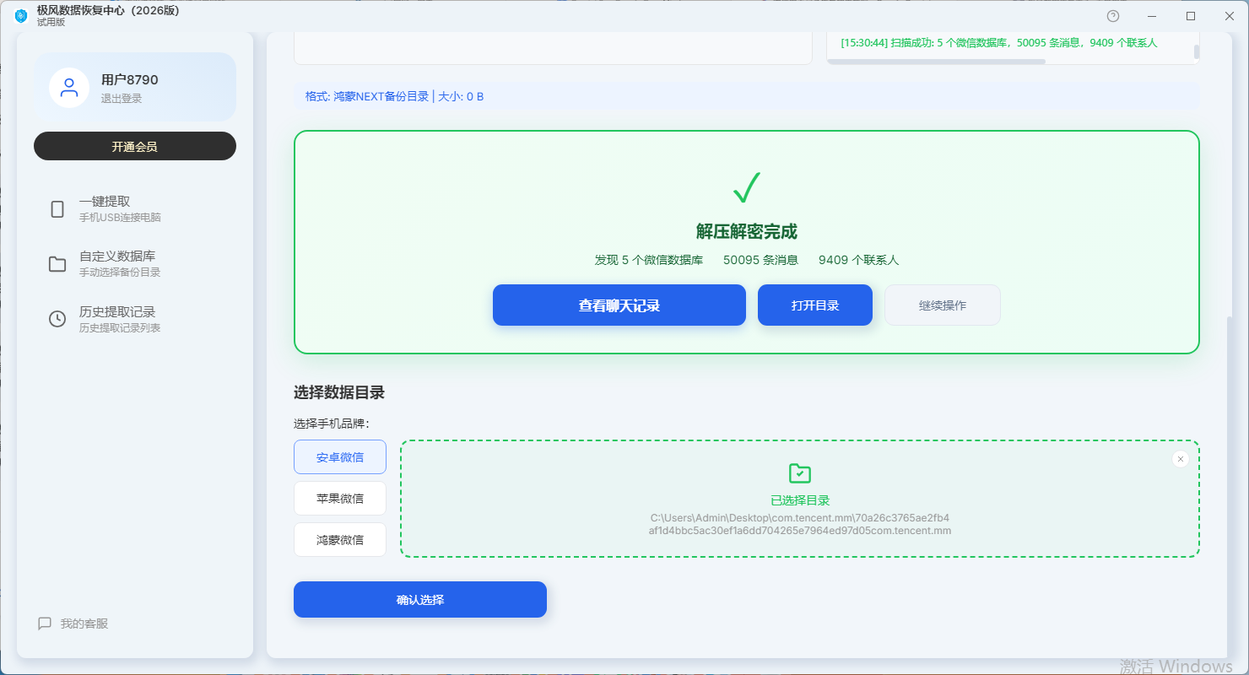Maximize the application window
1249x675 pixels.
pos(1191,16)
